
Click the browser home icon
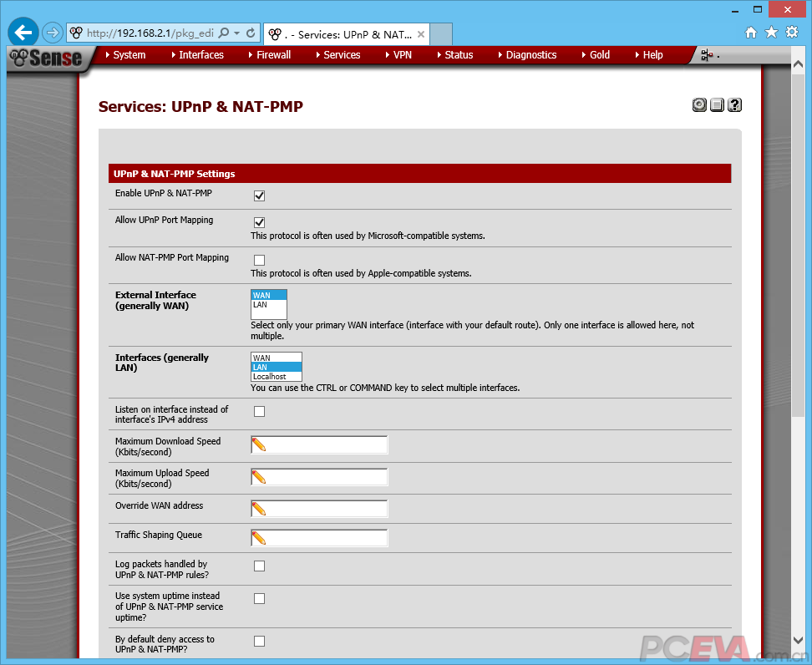tap(750, 33)
